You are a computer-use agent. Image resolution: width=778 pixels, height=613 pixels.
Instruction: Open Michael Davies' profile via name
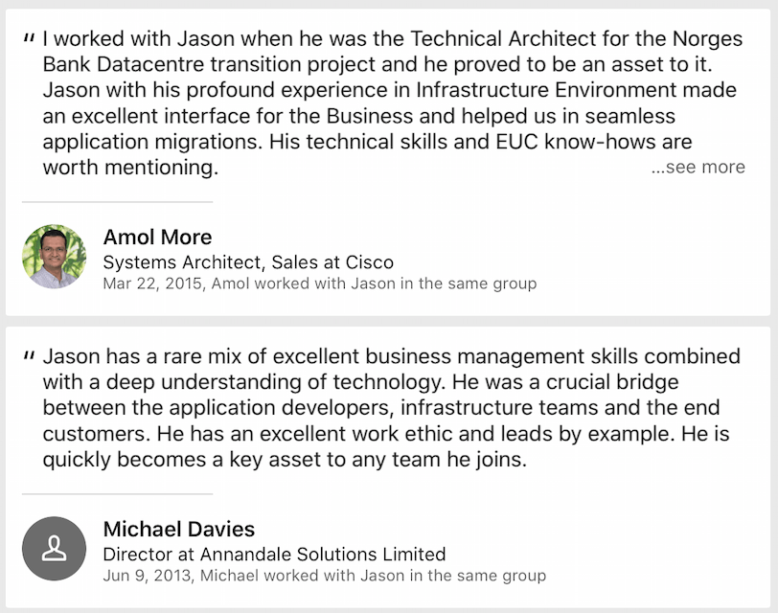point(178,529)
